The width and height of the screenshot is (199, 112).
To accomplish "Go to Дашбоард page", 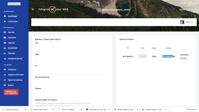I will click(x=12, y=16).
